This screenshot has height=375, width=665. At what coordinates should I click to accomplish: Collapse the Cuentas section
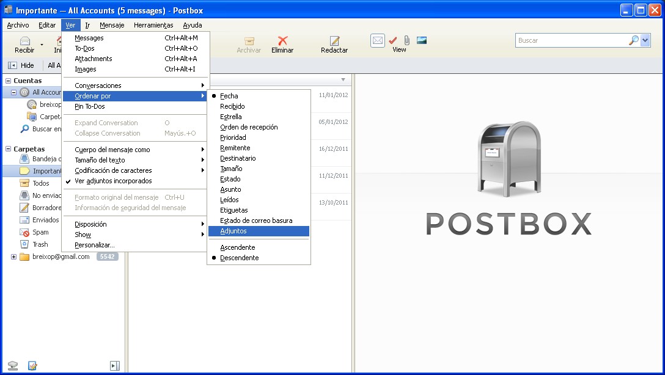8,81
